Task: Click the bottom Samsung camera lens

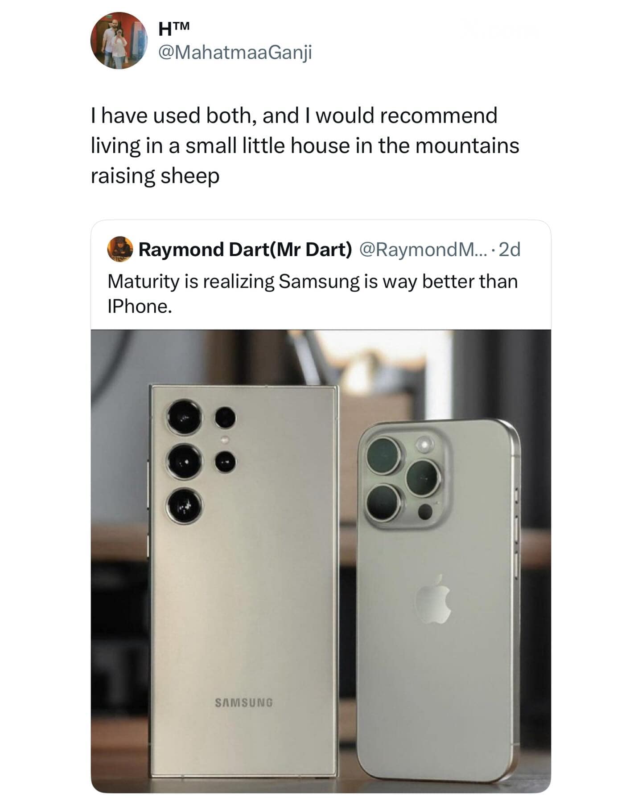Action: point(185,506)
